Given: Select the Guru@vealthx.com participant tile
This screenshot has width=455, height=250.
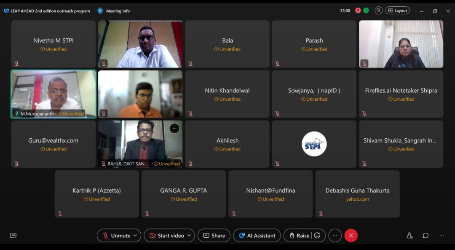Looking at the screenshot, I should [x=54, y=144].
